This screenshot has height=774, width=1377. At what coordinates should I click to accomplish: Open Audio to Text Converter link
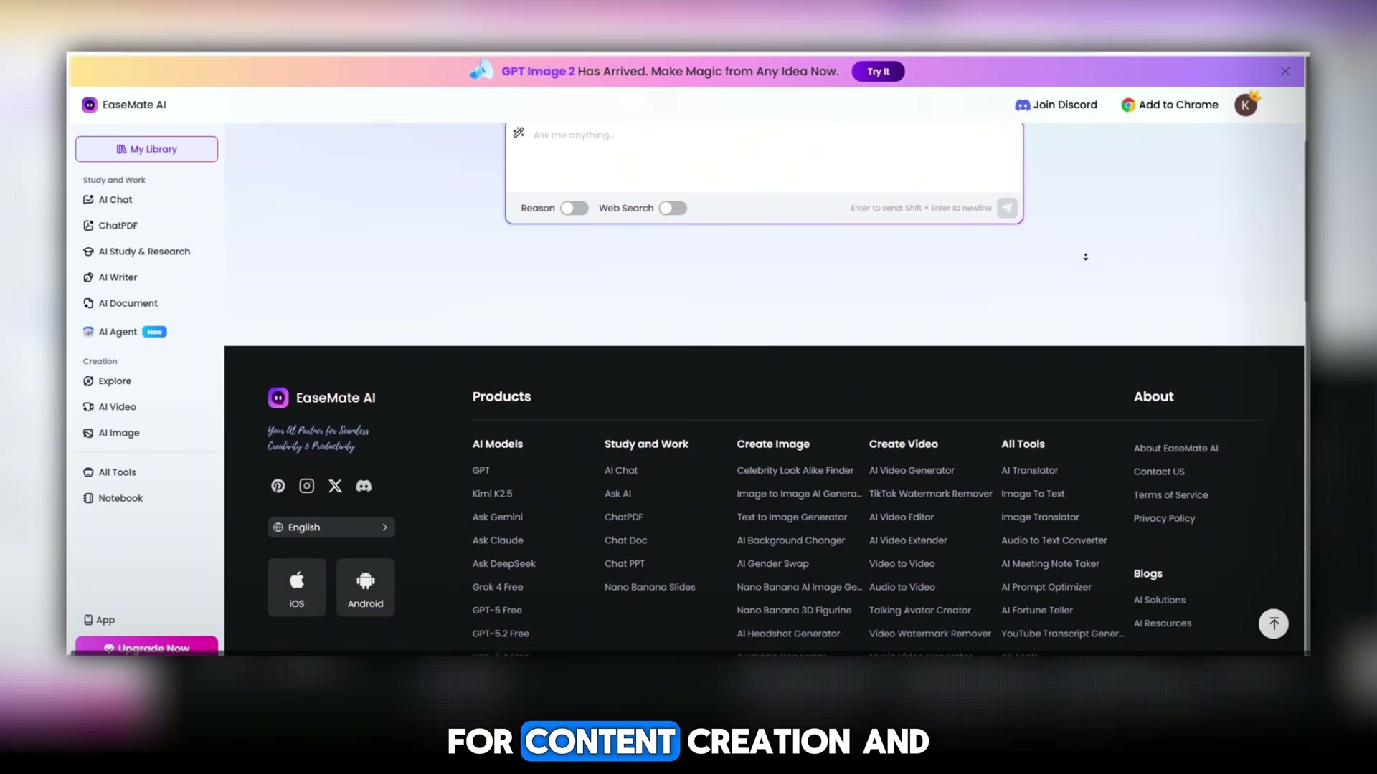coord(1054,540)
